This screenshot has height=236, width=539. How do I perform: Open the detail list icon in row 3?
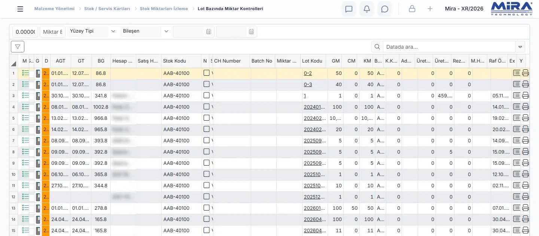tap(517, 96)
